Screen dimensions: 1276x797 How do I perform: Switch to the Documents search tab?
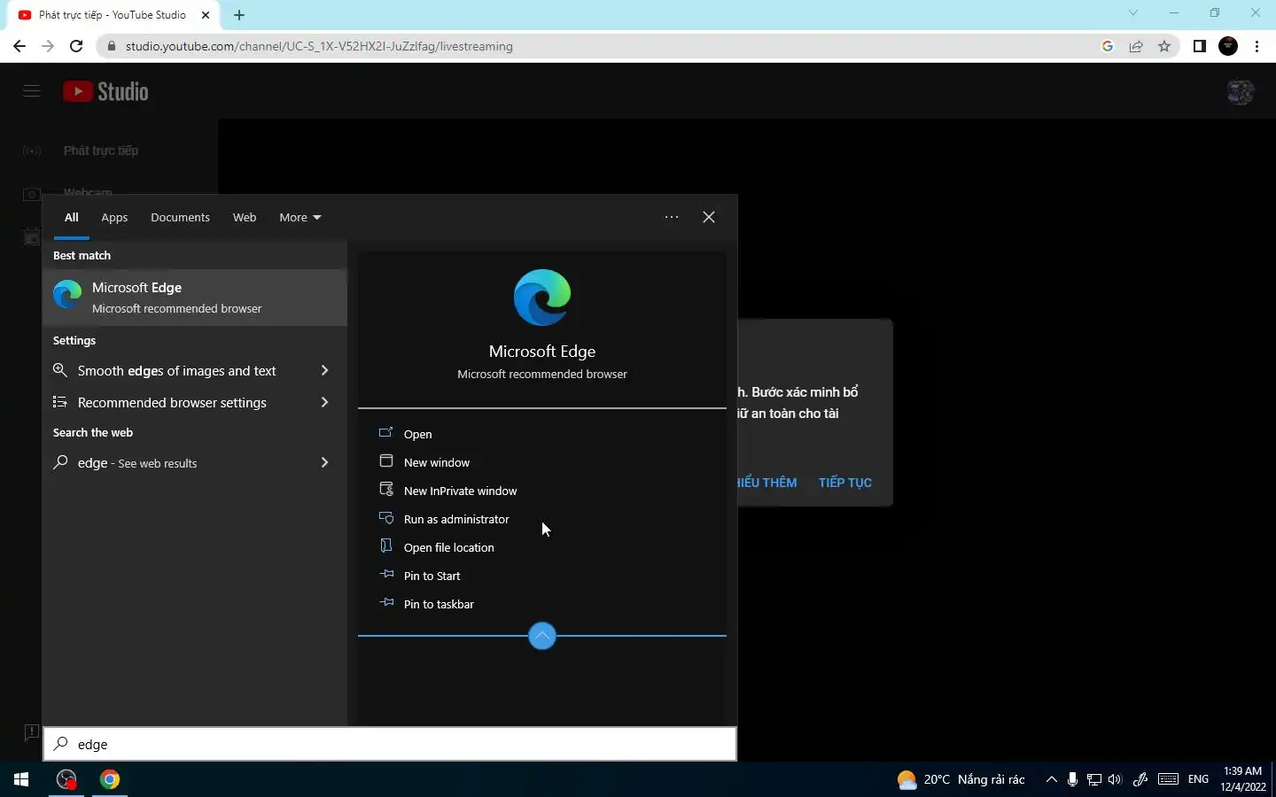coord(180,217)
